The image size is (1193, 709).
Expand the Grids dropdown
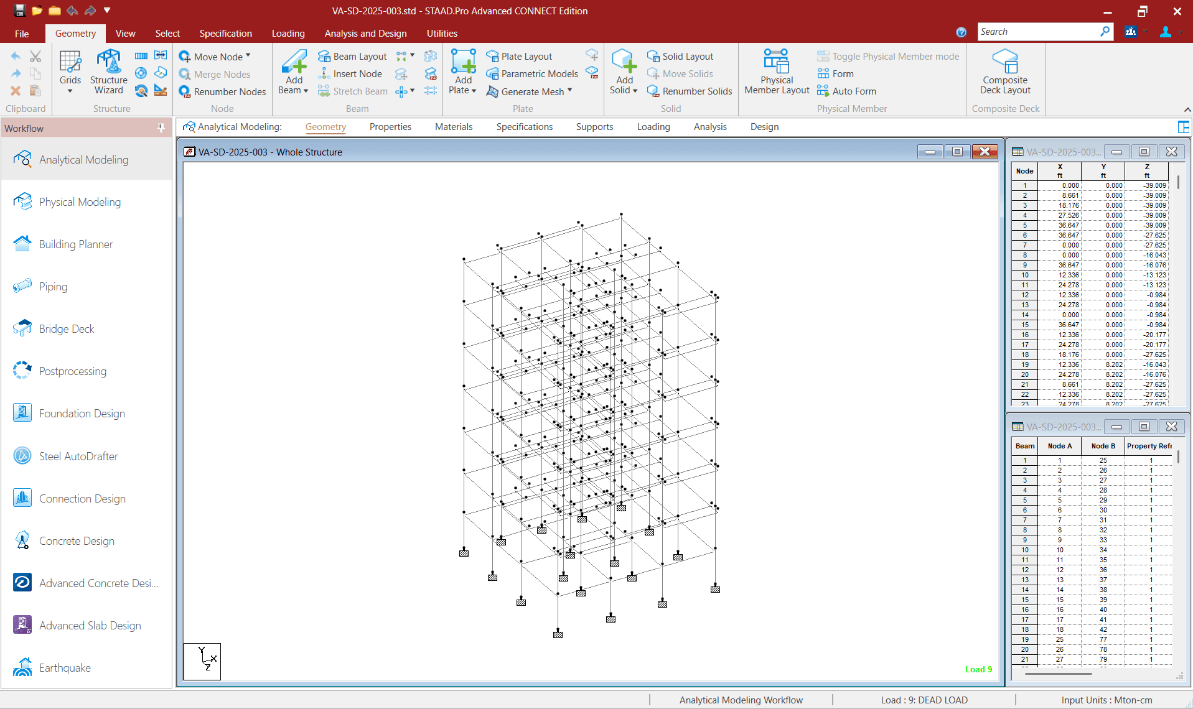(x=70, y=91)
